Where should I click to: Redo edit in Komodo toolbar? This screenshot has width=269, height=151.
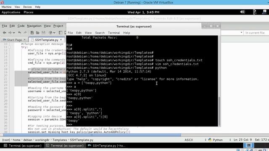pos(25,33)
